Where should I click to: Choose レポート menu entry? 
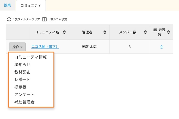tap(22, 80)
